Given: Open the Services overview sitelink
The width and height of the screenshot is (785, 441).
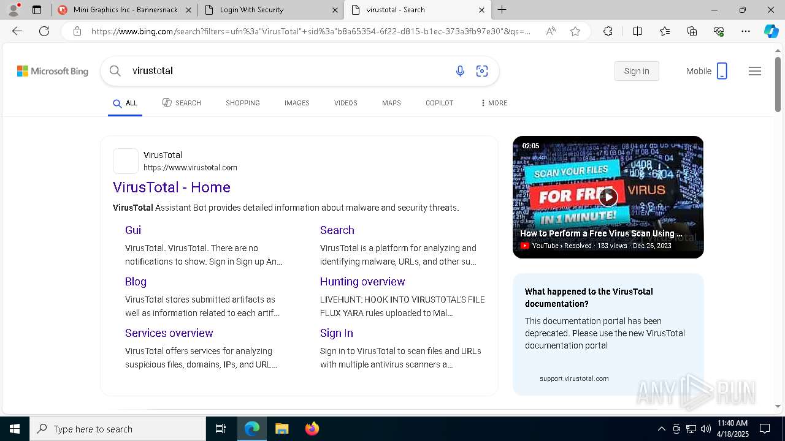Looking at the screenshot, I should tap(169, 333).
